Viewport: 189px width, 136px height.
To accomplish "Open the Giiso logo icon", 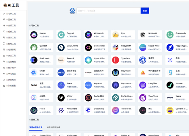I will point(34,85).
